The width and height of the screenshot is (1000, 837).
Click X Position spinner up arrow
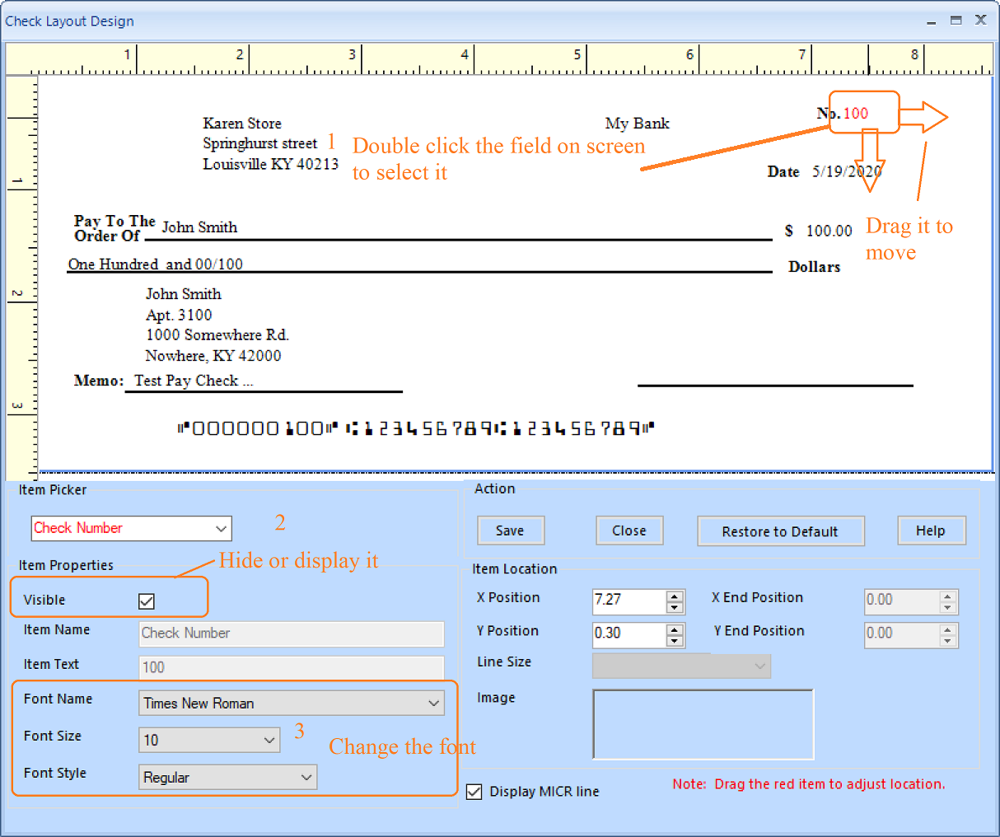pyautogui.click(x=675, y=596)
